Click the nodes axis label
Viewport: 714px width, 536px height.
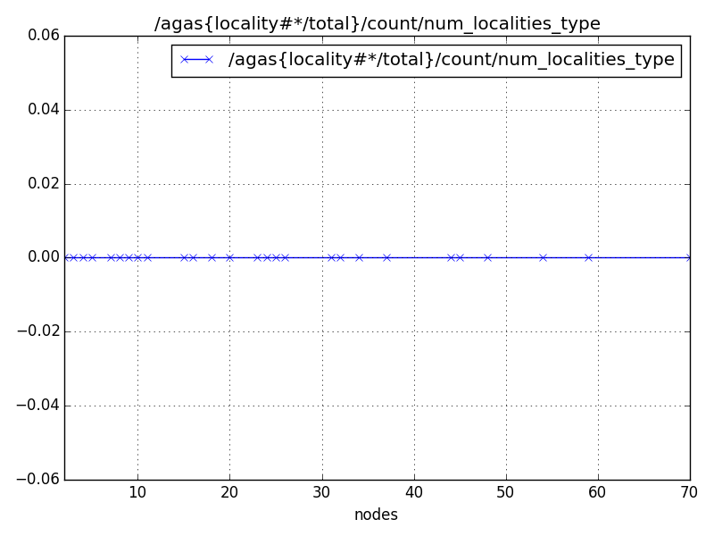(375, 515)
